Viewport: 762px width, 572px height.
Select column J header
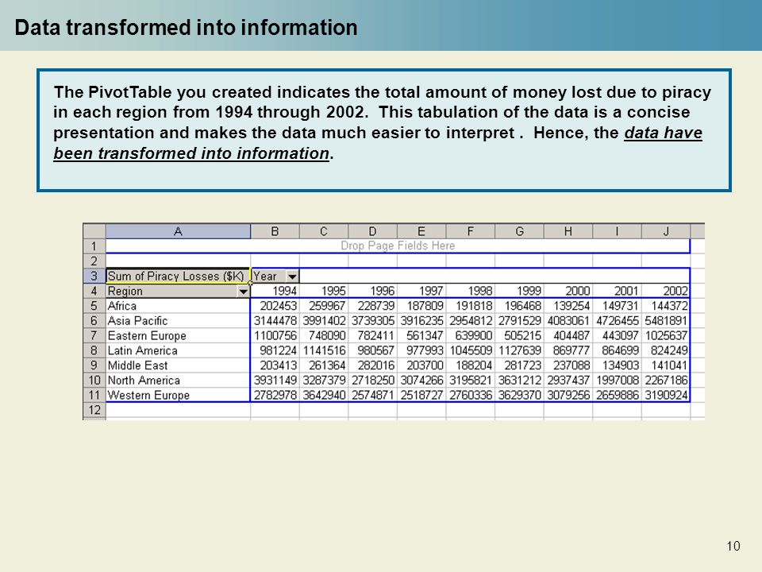pos(666,231)
